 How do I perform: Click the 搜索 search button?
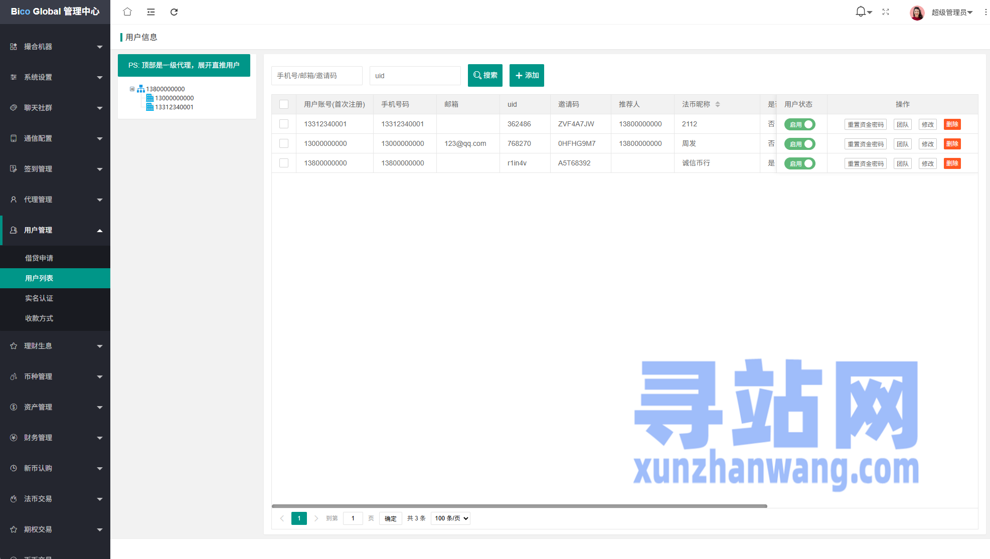[485, 75]
